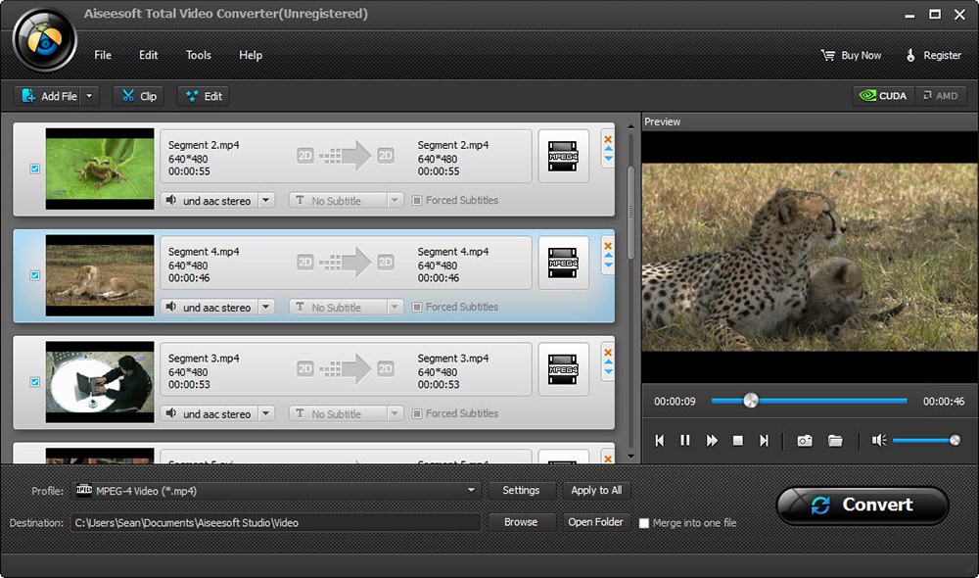Click the Aiseesoft logo icon
This screenshot has height=578, width=979.
(x=44, y=41)
